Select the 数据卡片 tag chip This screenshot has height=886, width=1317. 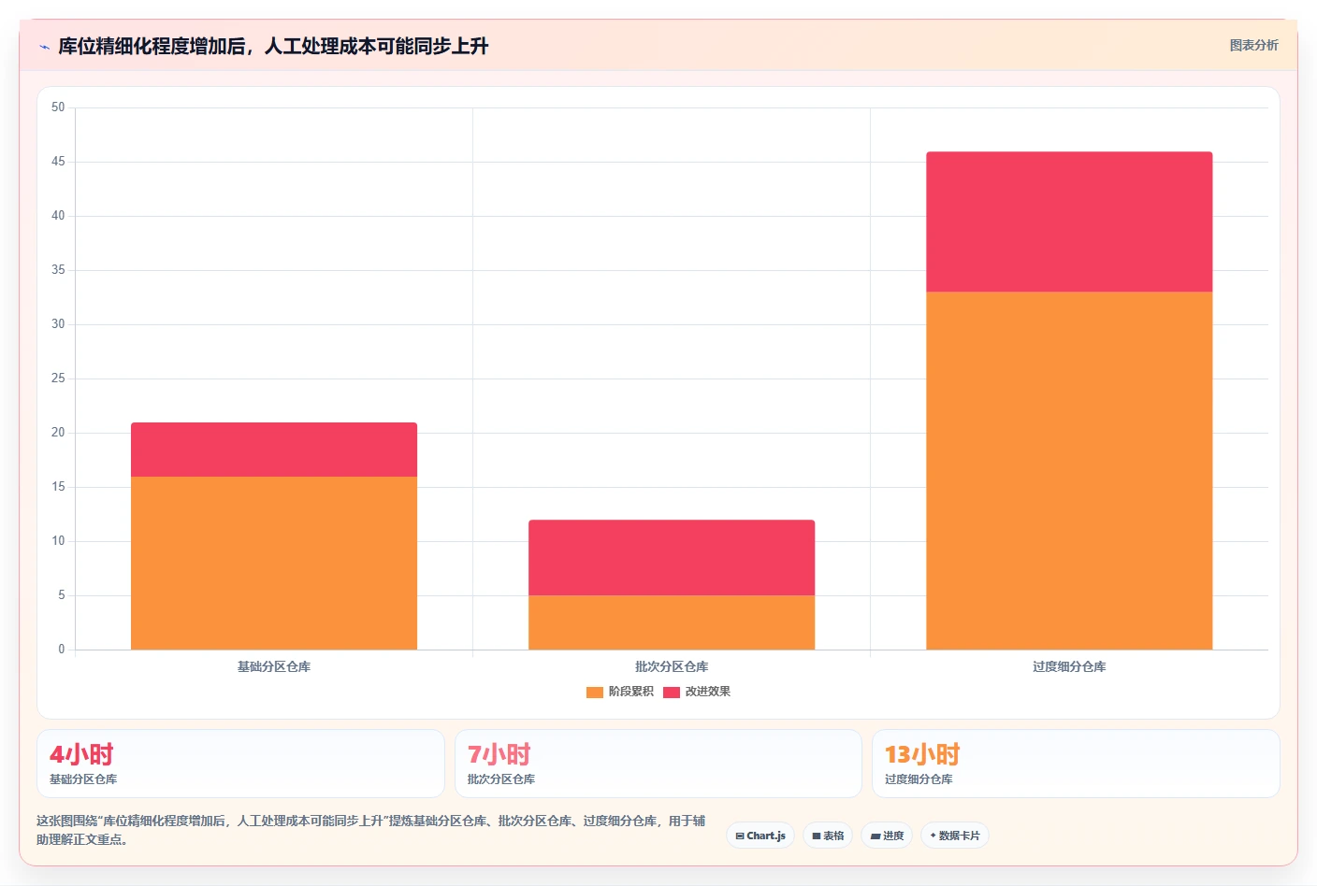[x=955, y=836]
